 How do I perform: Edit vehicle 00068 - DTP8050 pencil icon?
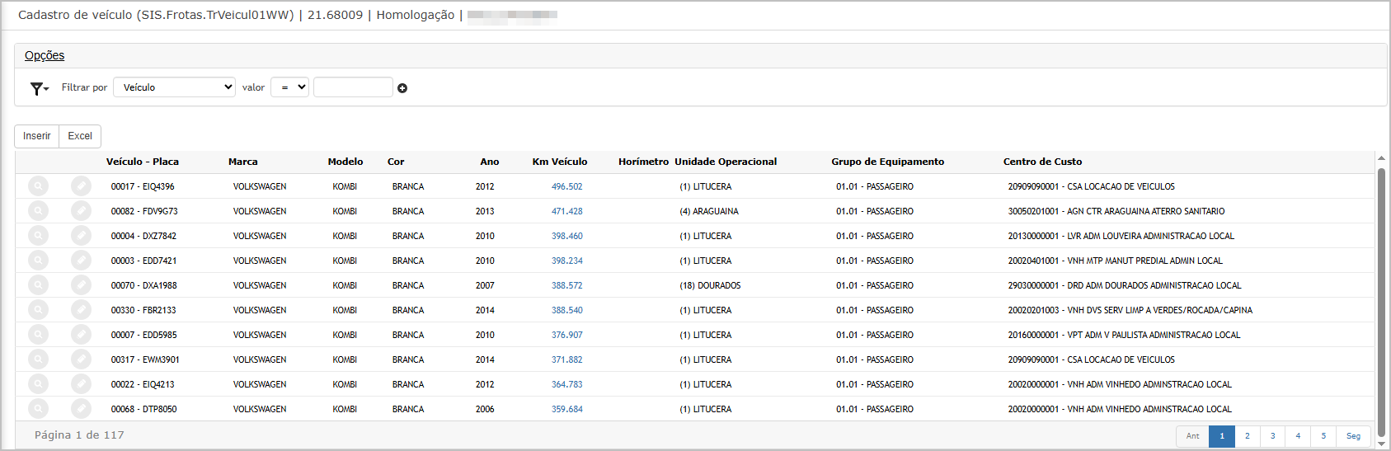click(81, 409)
